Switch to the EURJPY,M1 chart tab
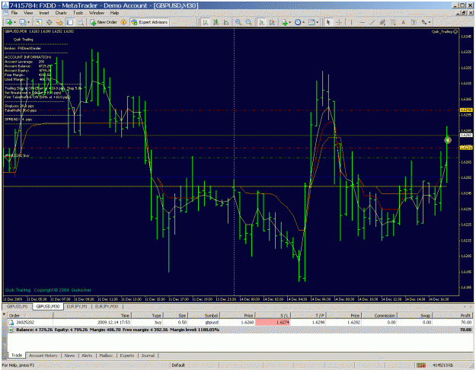The image size is (476, 370). click(78, 306)
